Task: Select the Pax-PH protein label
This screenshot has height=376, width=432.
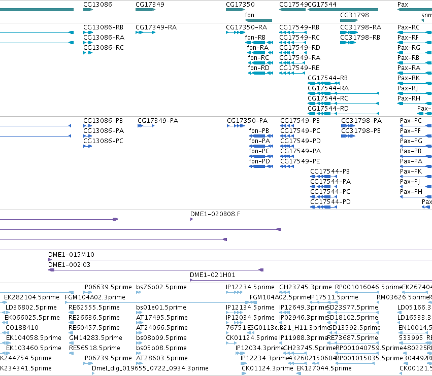Action: pyautogui.click(x=411, y=192)
